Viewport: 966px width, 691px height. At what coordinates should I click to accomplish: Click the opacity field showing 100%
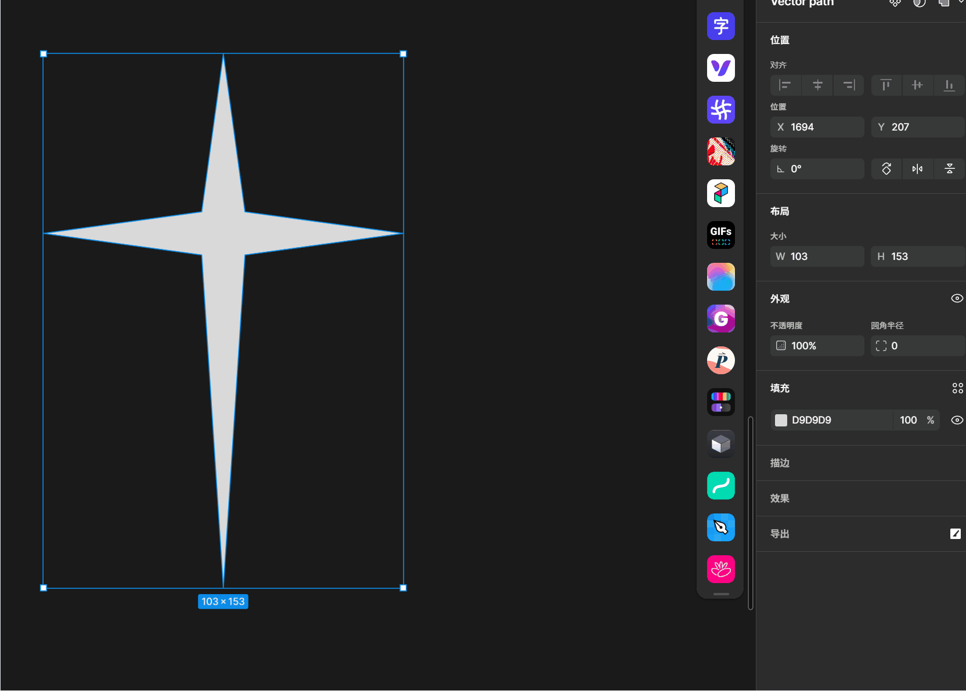[817, 346]
